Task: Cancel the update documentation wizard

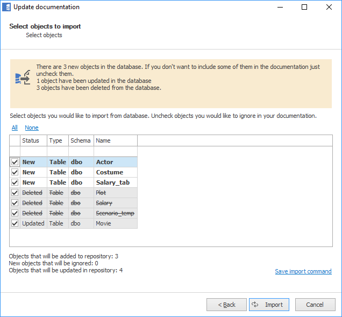Action: click(x=315, y=305)
